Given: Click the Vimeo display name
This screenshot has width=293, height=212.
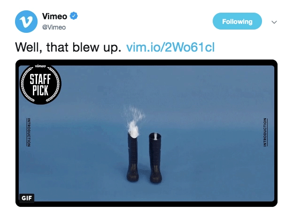Looking at the screenshot, I should coord(54,16).
